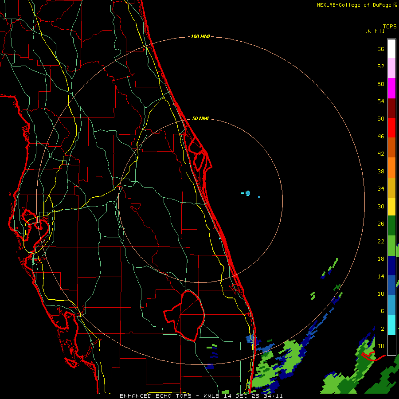
Task: Select the "46" legend value
Action: (x=381, y=137)
